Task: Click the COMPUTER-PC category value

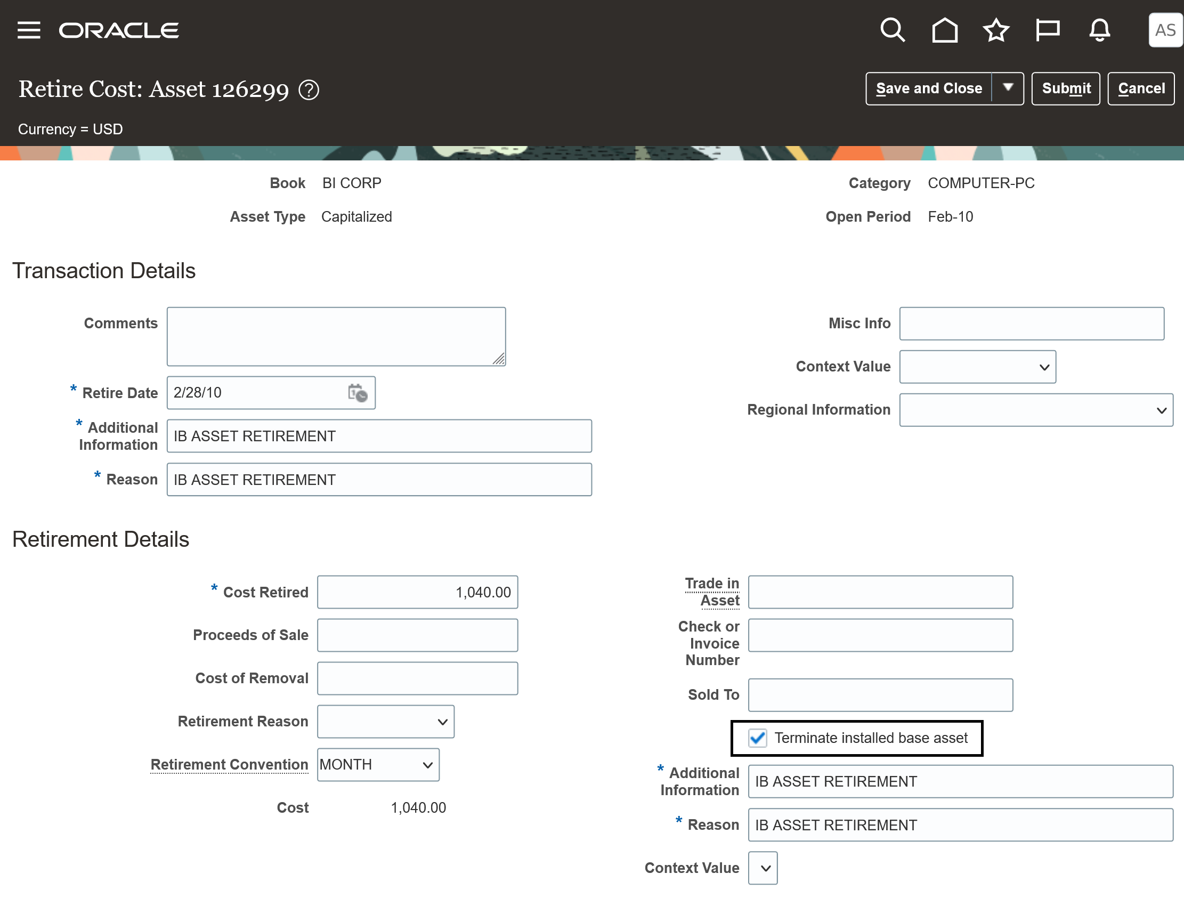Action: pos(982,183)
